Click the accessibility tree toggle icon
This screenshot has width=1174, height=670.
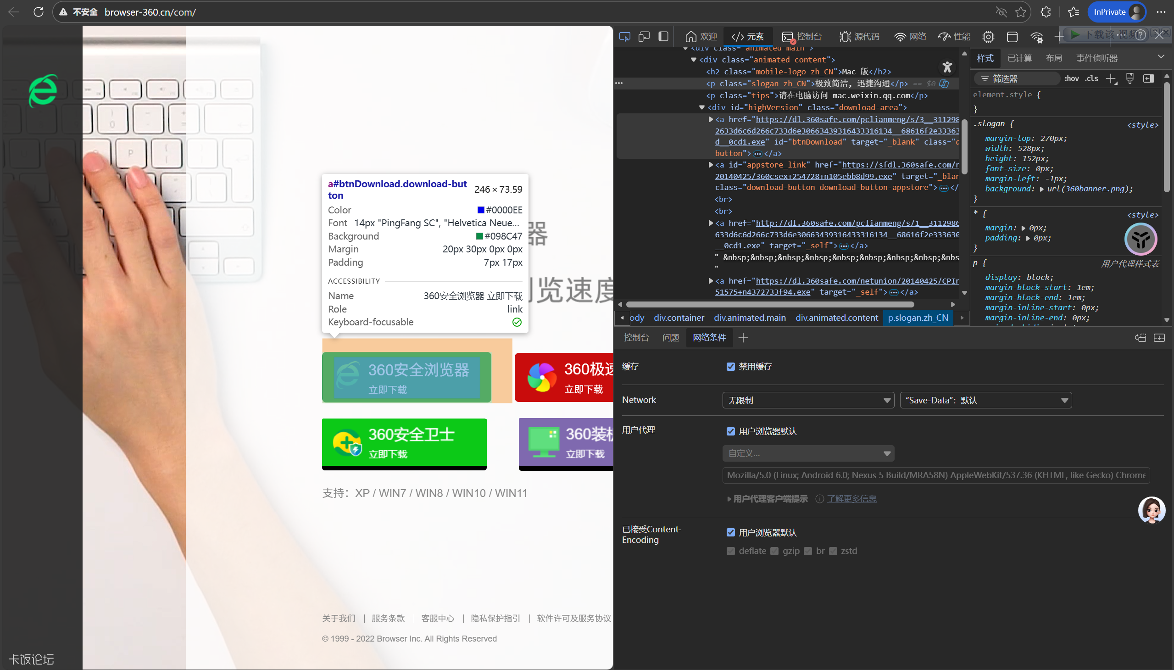[947, 67]
